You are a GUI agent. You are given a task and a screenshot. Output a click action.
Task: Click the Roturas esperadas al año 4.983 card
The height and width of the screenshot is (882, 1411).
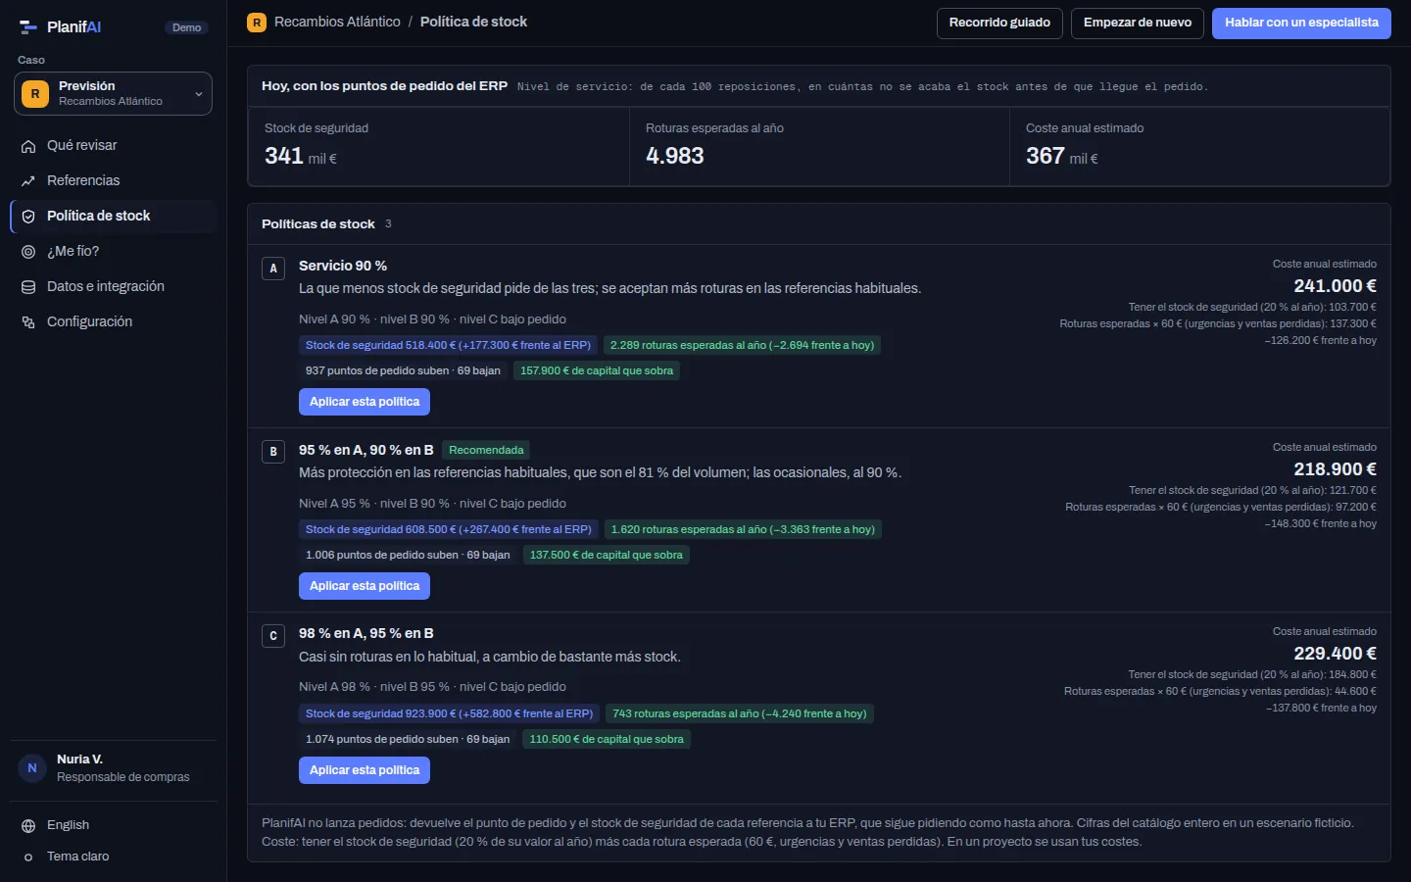[819, 146]
